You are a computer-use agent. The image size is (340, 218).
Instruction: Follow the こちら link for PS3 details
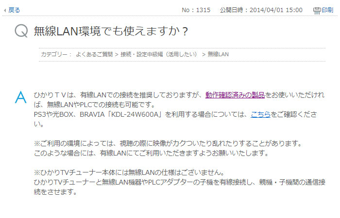260,114
